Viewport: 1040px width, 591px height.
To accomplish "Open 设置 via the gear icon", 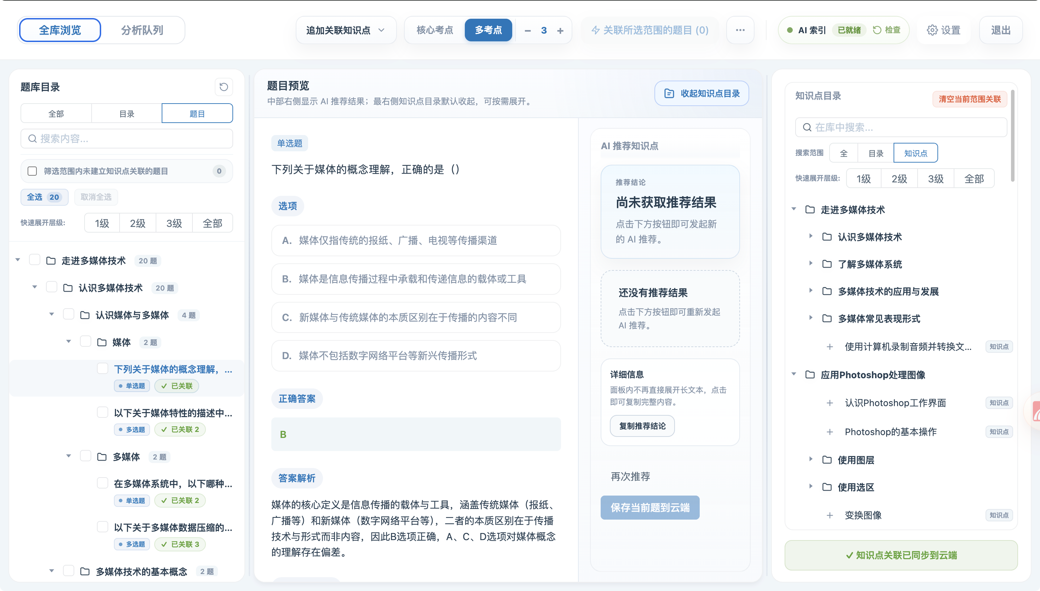I will pos(932,30).
